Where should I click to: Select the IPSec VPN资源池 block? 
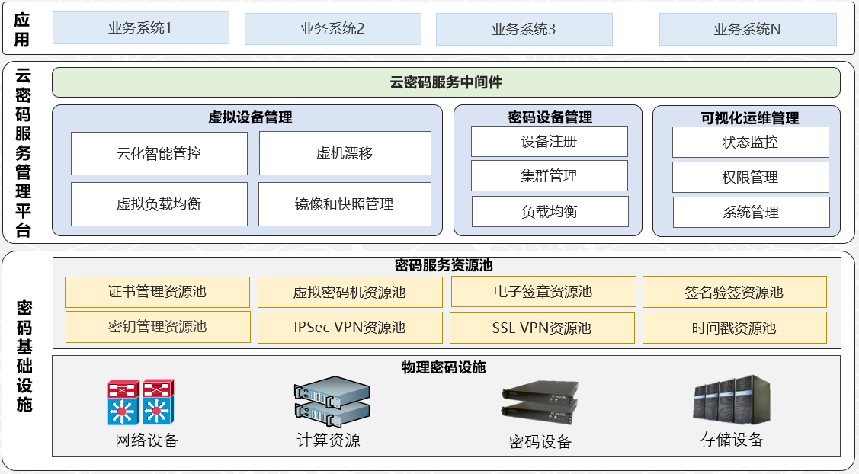click(350, 328)
